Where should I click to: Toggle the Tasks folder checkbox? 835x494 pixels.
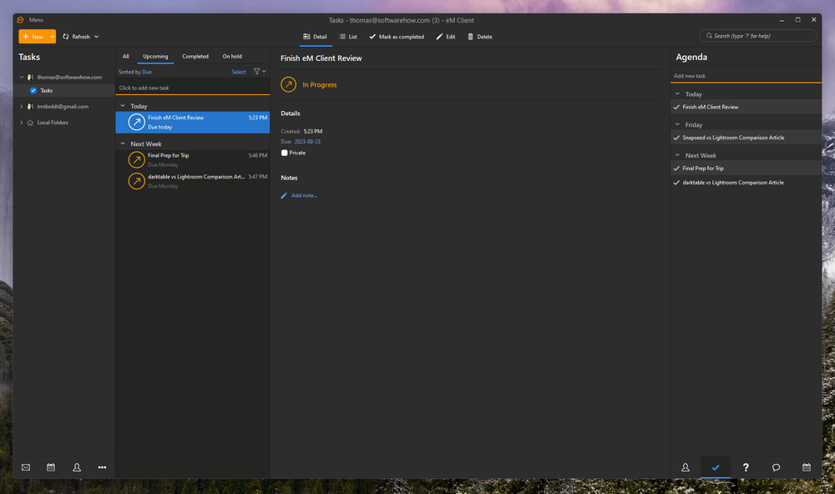click(33, 90)
